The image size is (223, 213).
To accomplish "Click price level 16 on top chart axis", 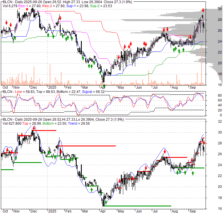I will pos(220,85).
